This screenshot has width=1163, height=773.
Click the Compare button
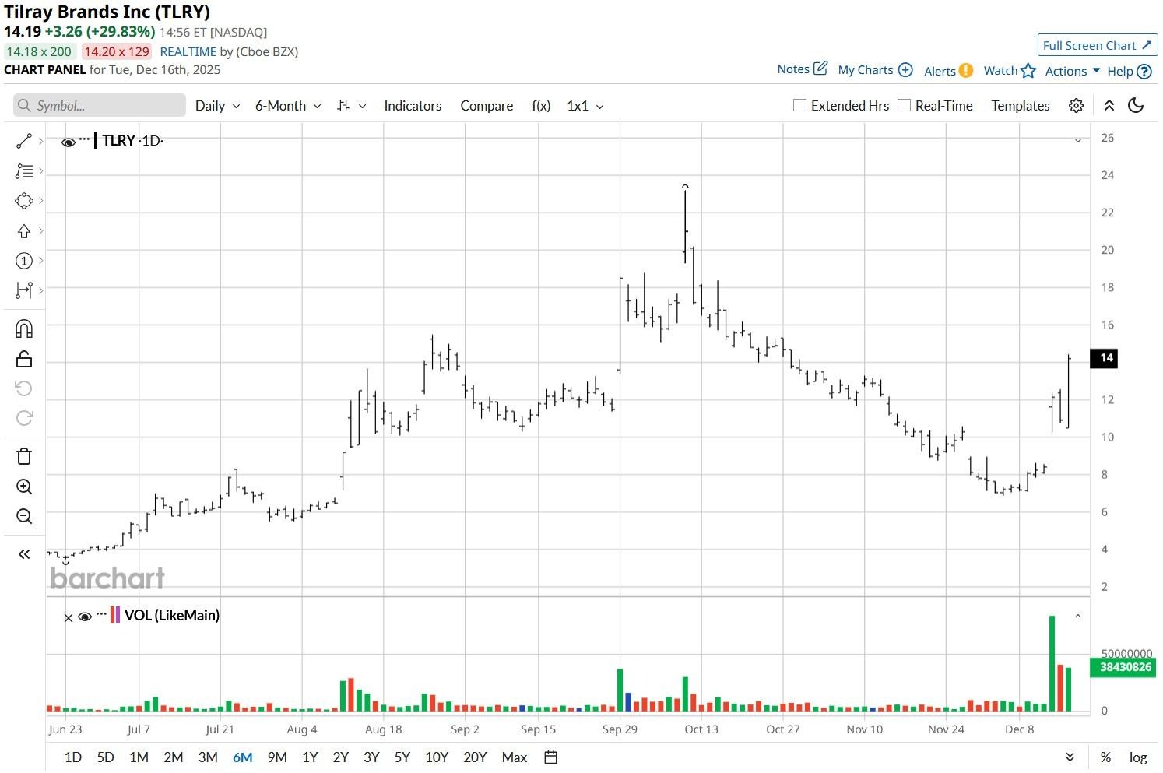tap(487, 106)
